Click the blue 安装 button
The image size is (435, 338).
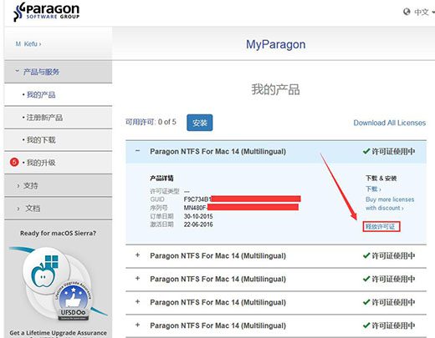[x=200, y=123]
